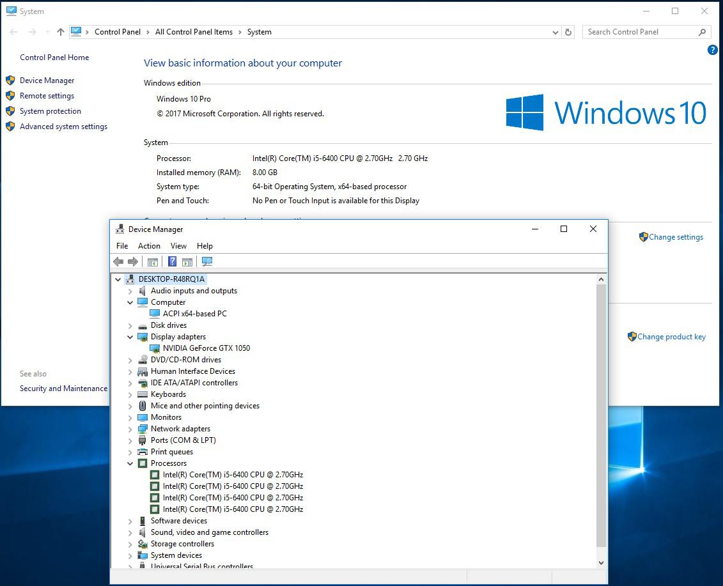The image size is (723, 586).
Task: Click the NVIDIA GeForce GTX 1050 adapter icon
Action: coord(155,348)
